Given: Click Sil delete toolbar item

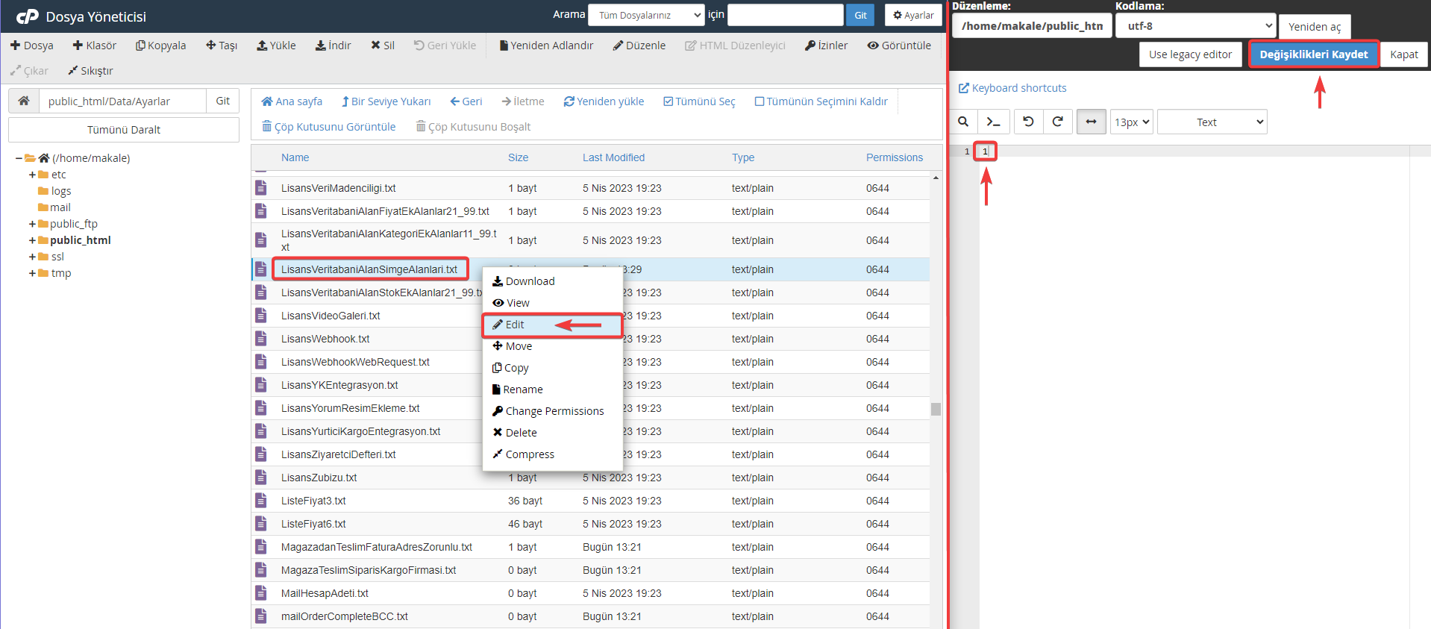Looking at the screenshot, I should coord(383,46).
